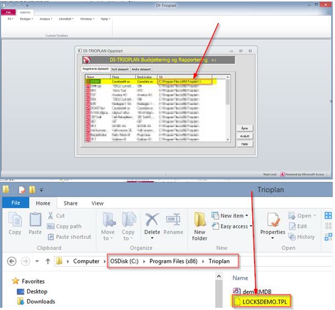Switch to Nytt datasett tab
Screen dimensions: 335x310
point(120,69)
